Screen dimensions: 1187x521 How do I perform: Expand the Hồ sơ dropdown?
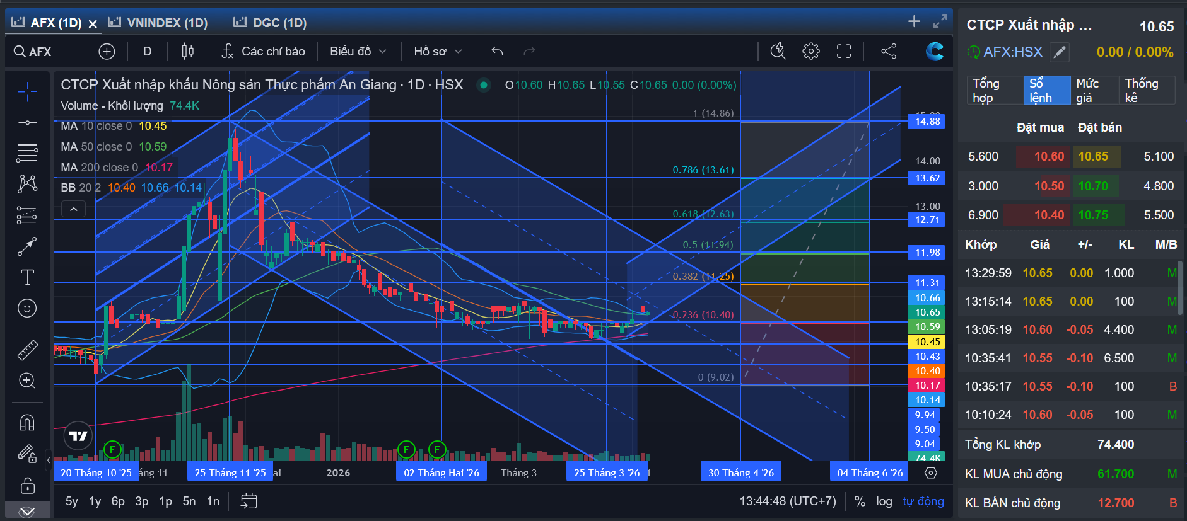pos(438,51)
